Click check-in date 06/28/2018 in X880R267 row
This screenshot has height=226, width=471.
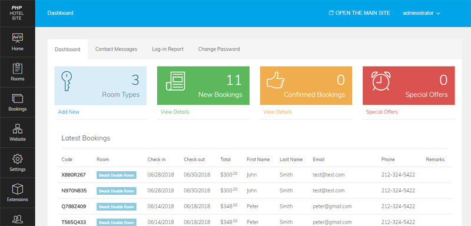(161, 175)
